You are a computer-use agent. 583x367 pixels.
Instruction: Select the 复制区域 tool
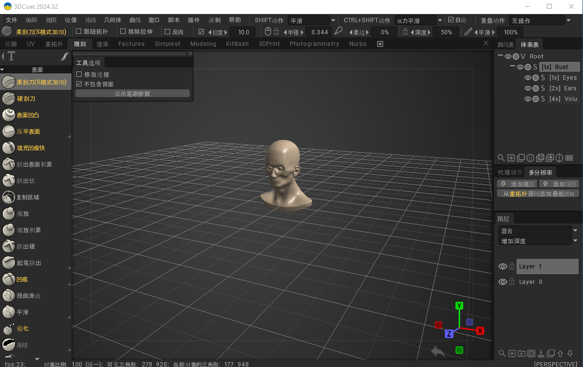point(36,197)
